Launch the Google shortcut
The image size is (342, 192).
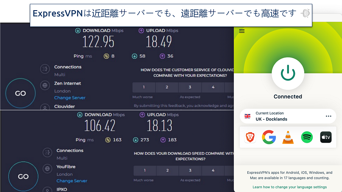point(269,137)
